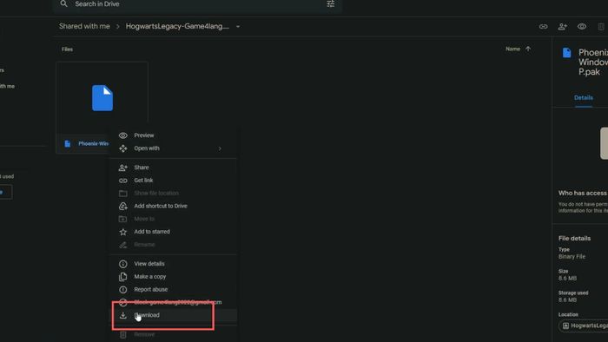Click the info icon beside View details
The width and height of the screenshot is (608, 342).
[x=123, y=264]
